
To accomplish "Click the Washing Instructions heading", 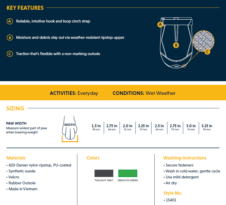I will pyautogui.click(x=185, y=158).
